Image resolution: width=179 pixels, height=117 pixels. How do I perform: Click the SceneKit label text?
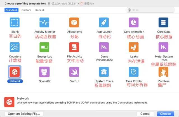click(x=45, y=81)
